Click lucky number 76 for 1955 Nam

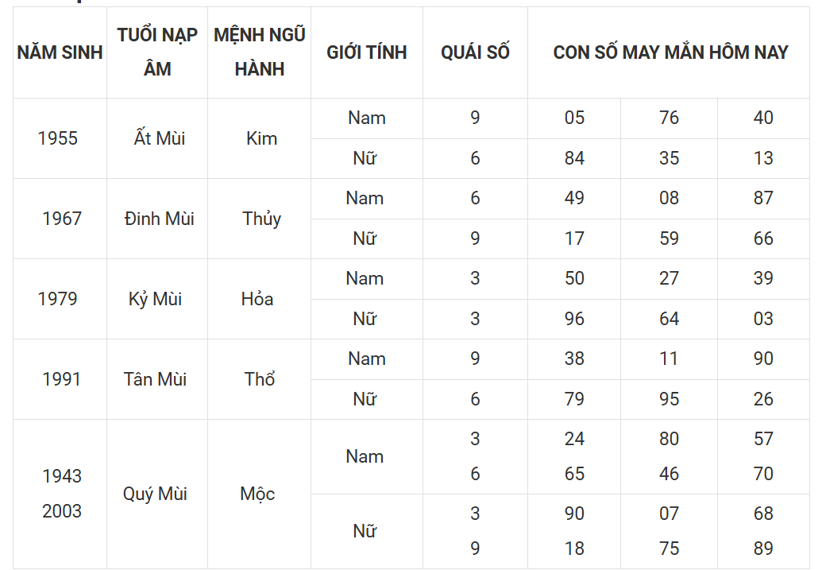click(x=669, y=118)
